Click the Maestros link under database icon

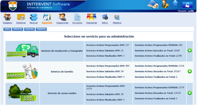[x=117, y=23]
